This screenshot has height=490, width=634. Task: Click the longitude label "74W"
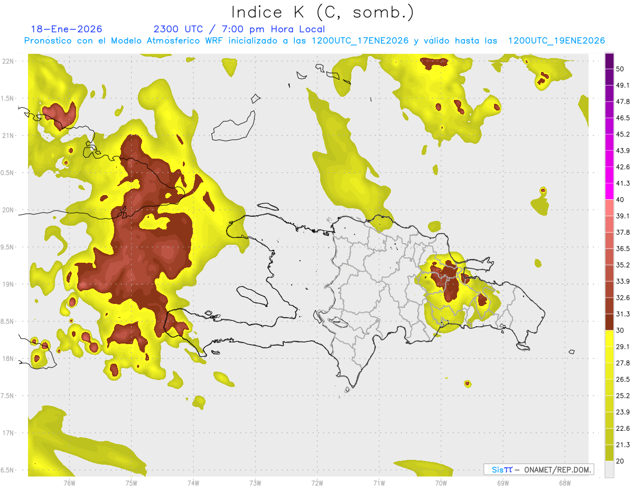tap(193, 483)
